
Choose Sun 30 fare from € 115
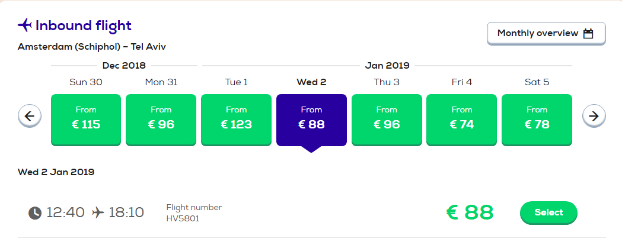[x=86, y=120]
